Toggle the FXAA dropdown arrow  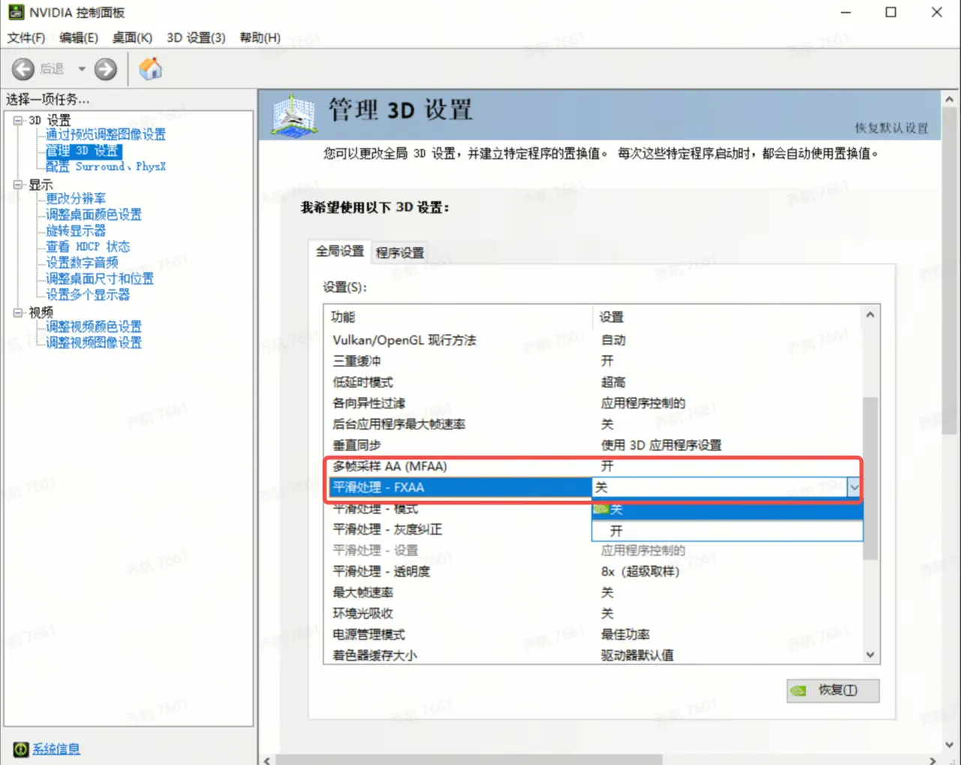[x=854, y=487]
